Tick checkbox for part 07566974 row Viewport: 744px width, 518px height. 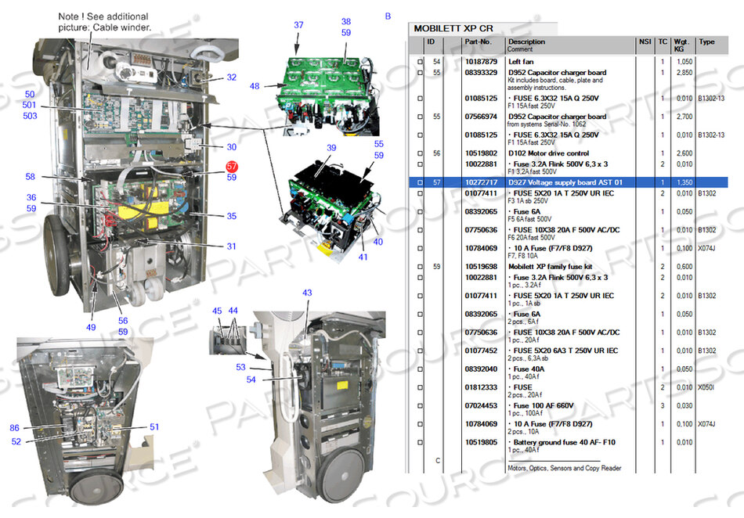[420, 117]
